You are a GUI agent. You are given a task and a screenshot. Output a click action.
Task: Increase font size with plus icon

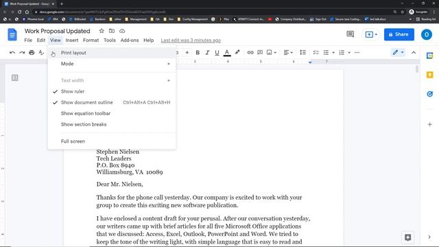[x=187, y=52]
